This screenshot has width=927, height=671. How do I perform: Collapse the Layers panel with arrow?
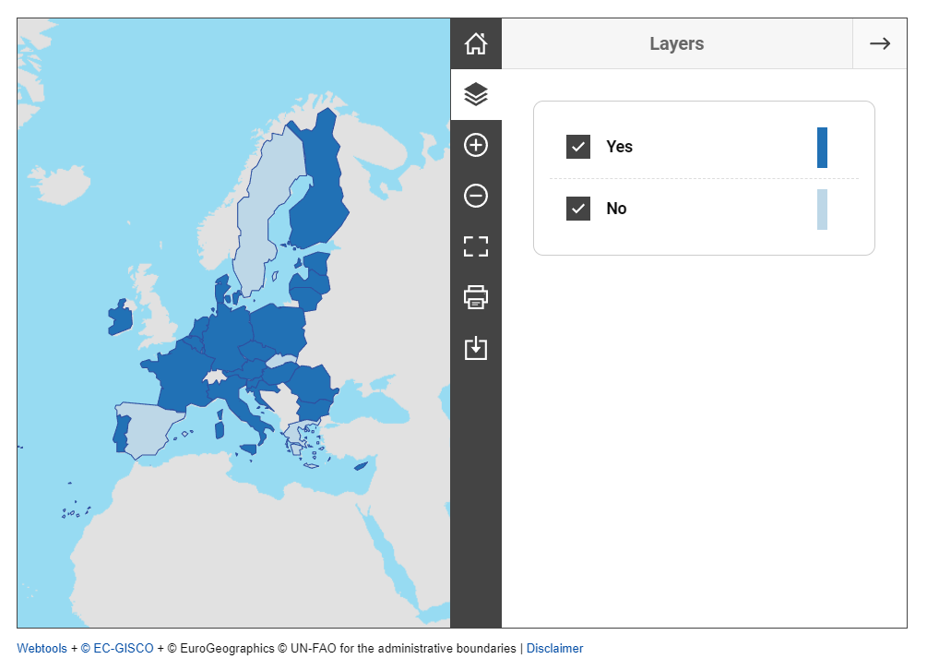[x=879, y=43]
